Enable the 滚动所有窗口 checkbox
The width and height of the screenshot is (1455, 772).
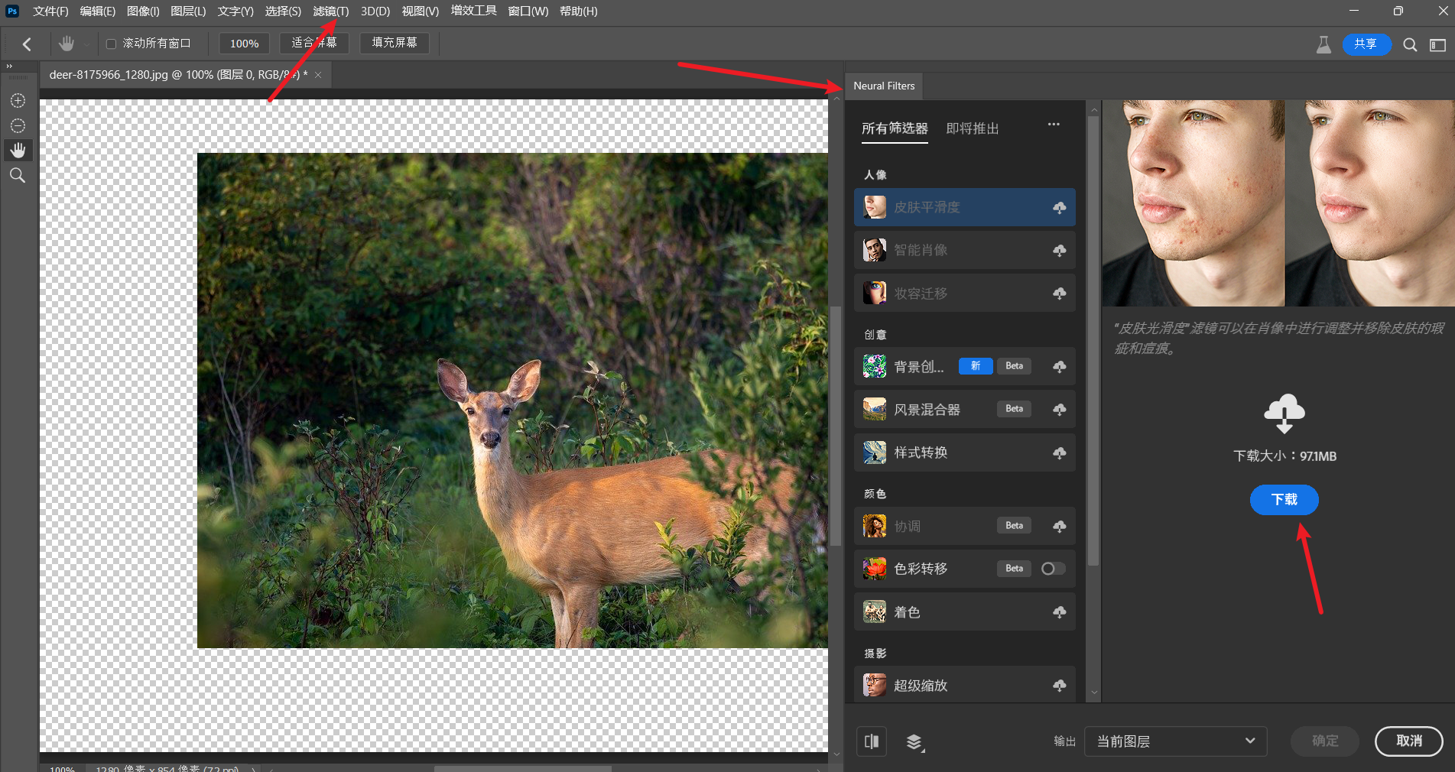point(112,44)
